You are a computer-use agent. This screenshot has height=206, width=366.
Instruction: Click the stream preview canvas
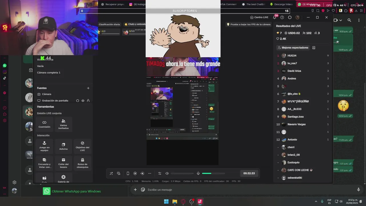(x=182, y=111)
